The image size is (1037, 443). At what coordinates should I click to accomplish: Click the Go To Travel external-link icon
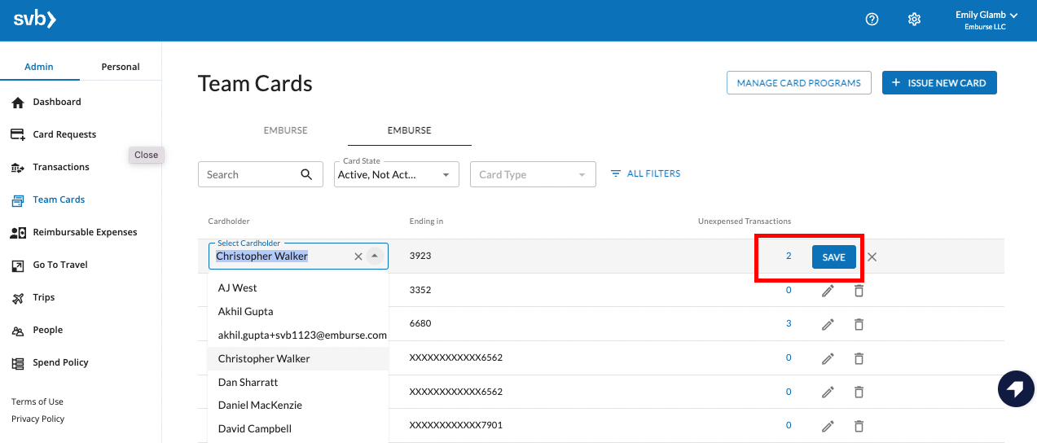click(x=18, y=265)
